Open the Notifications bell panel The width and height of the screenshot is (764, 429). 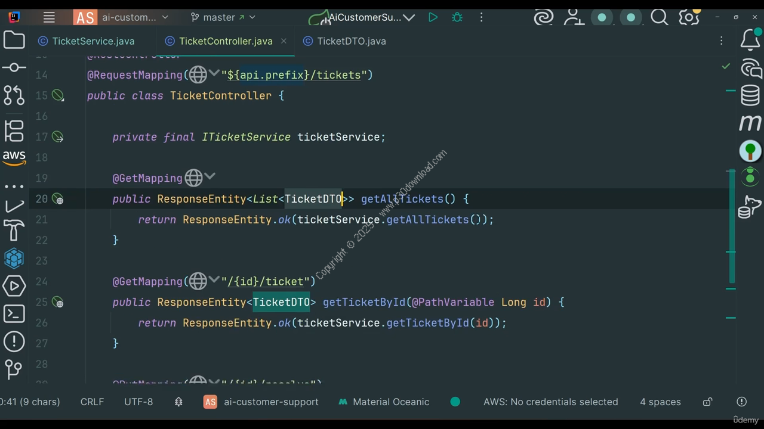[x=750, y=41]
